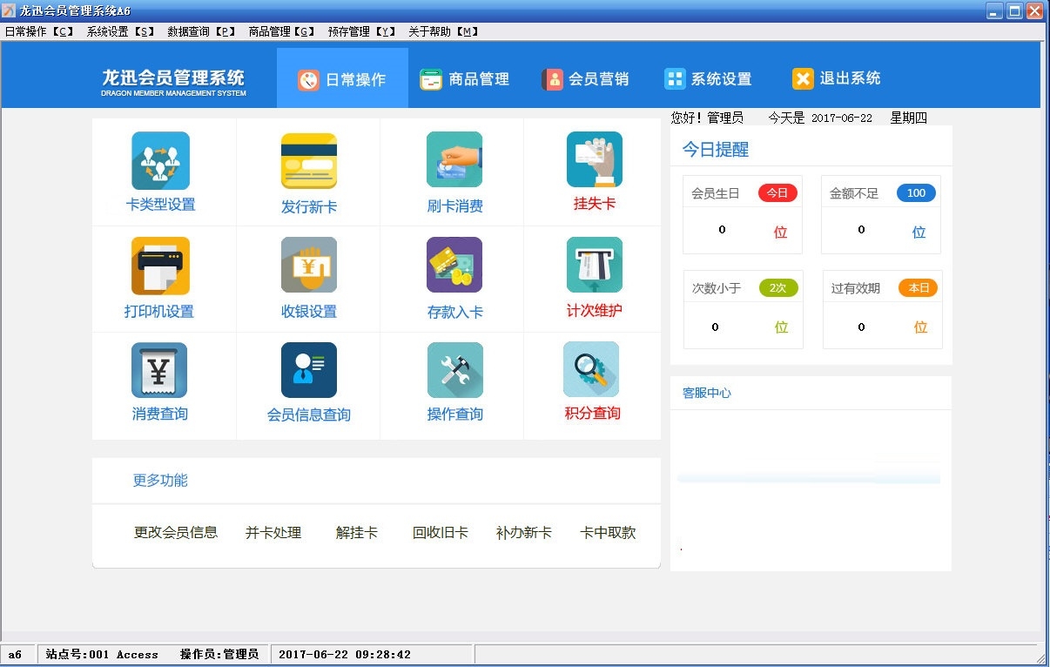Click the red 今日 birthday badge

point(777,193)
